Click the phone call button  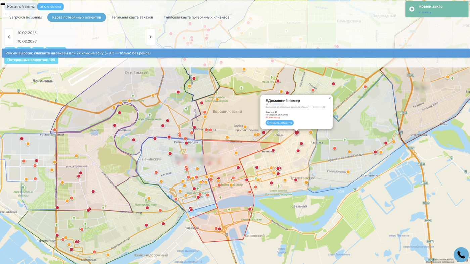point(461,255)
